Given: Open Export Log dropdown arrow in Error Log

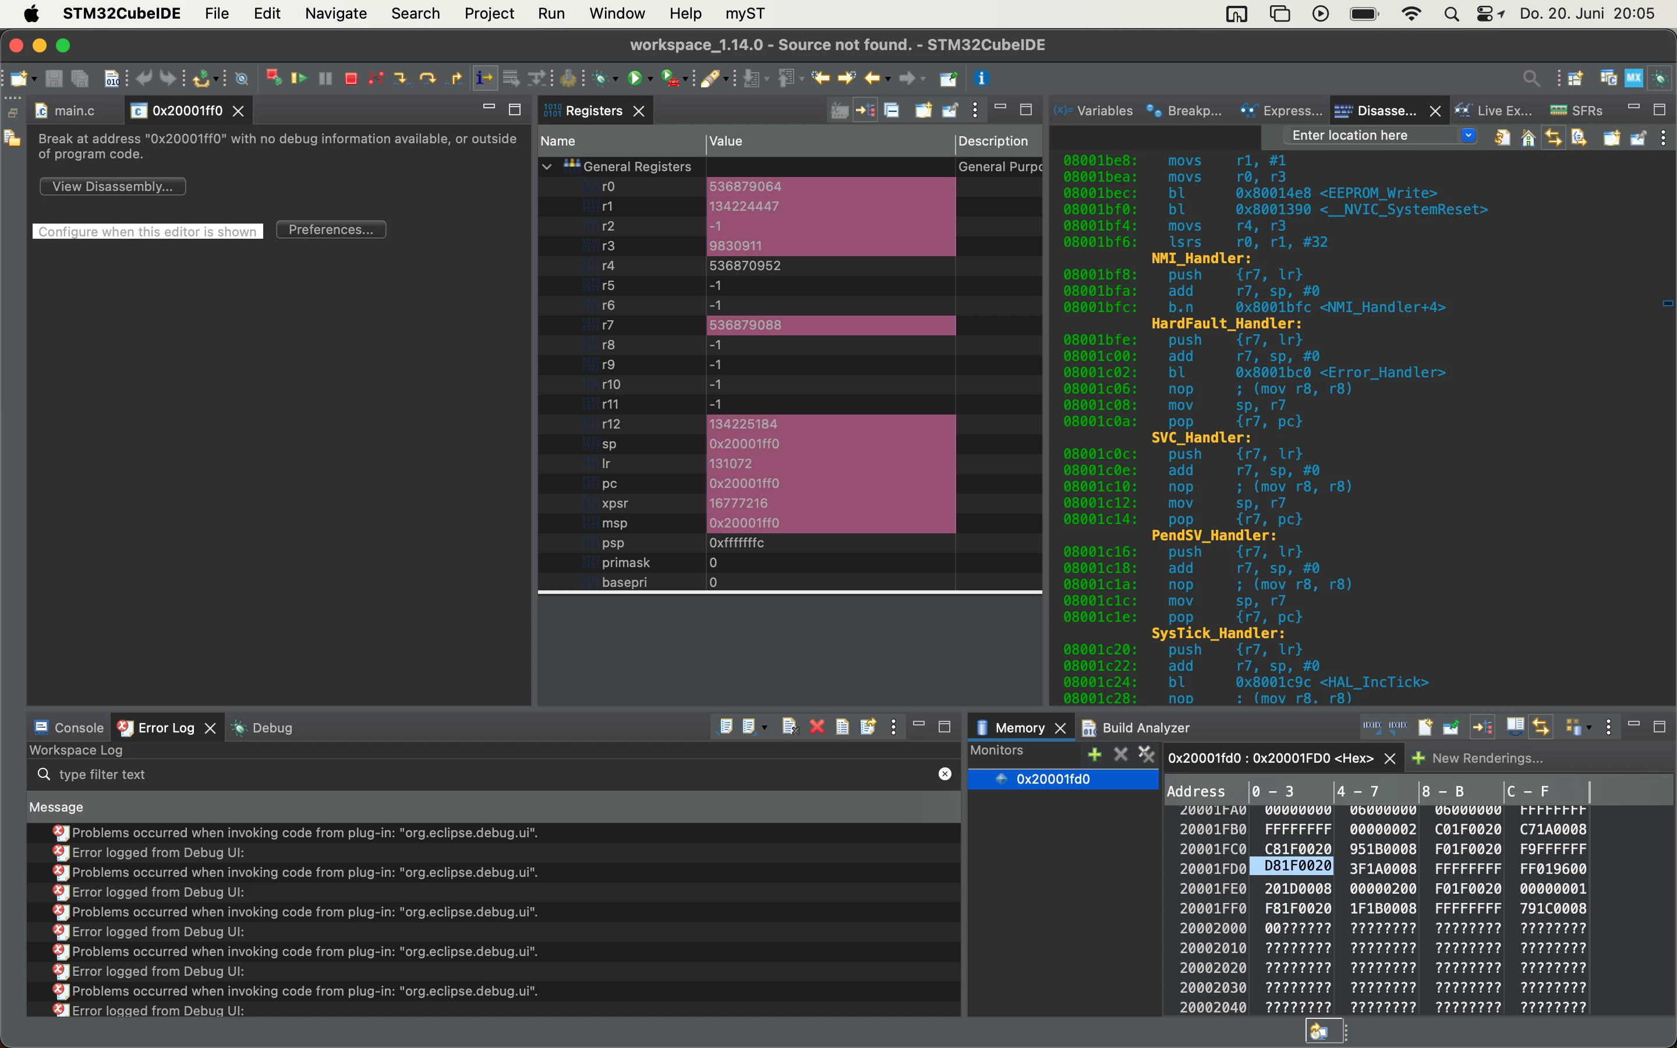Looking at the screenshot, I should [765, 728].
